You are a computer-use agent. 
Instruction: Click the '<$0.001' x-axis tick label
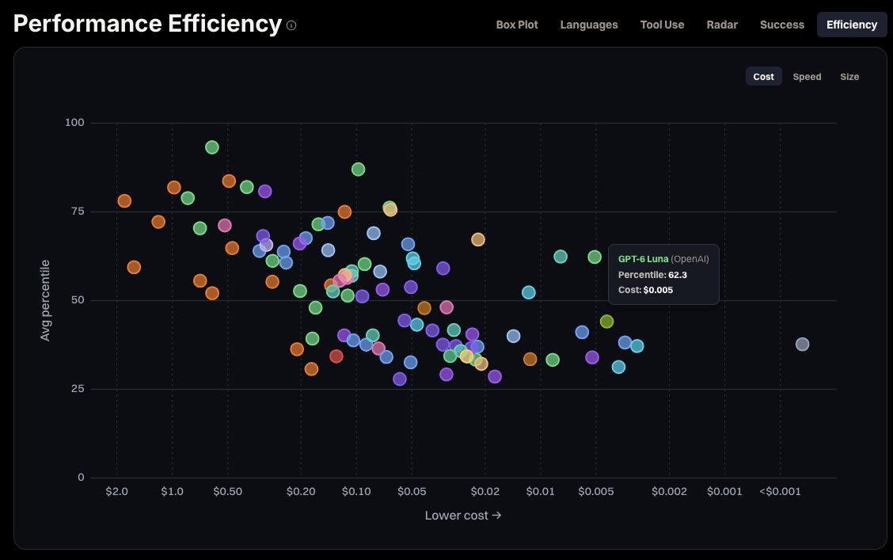pyautogui.click(x=780, y=492)
